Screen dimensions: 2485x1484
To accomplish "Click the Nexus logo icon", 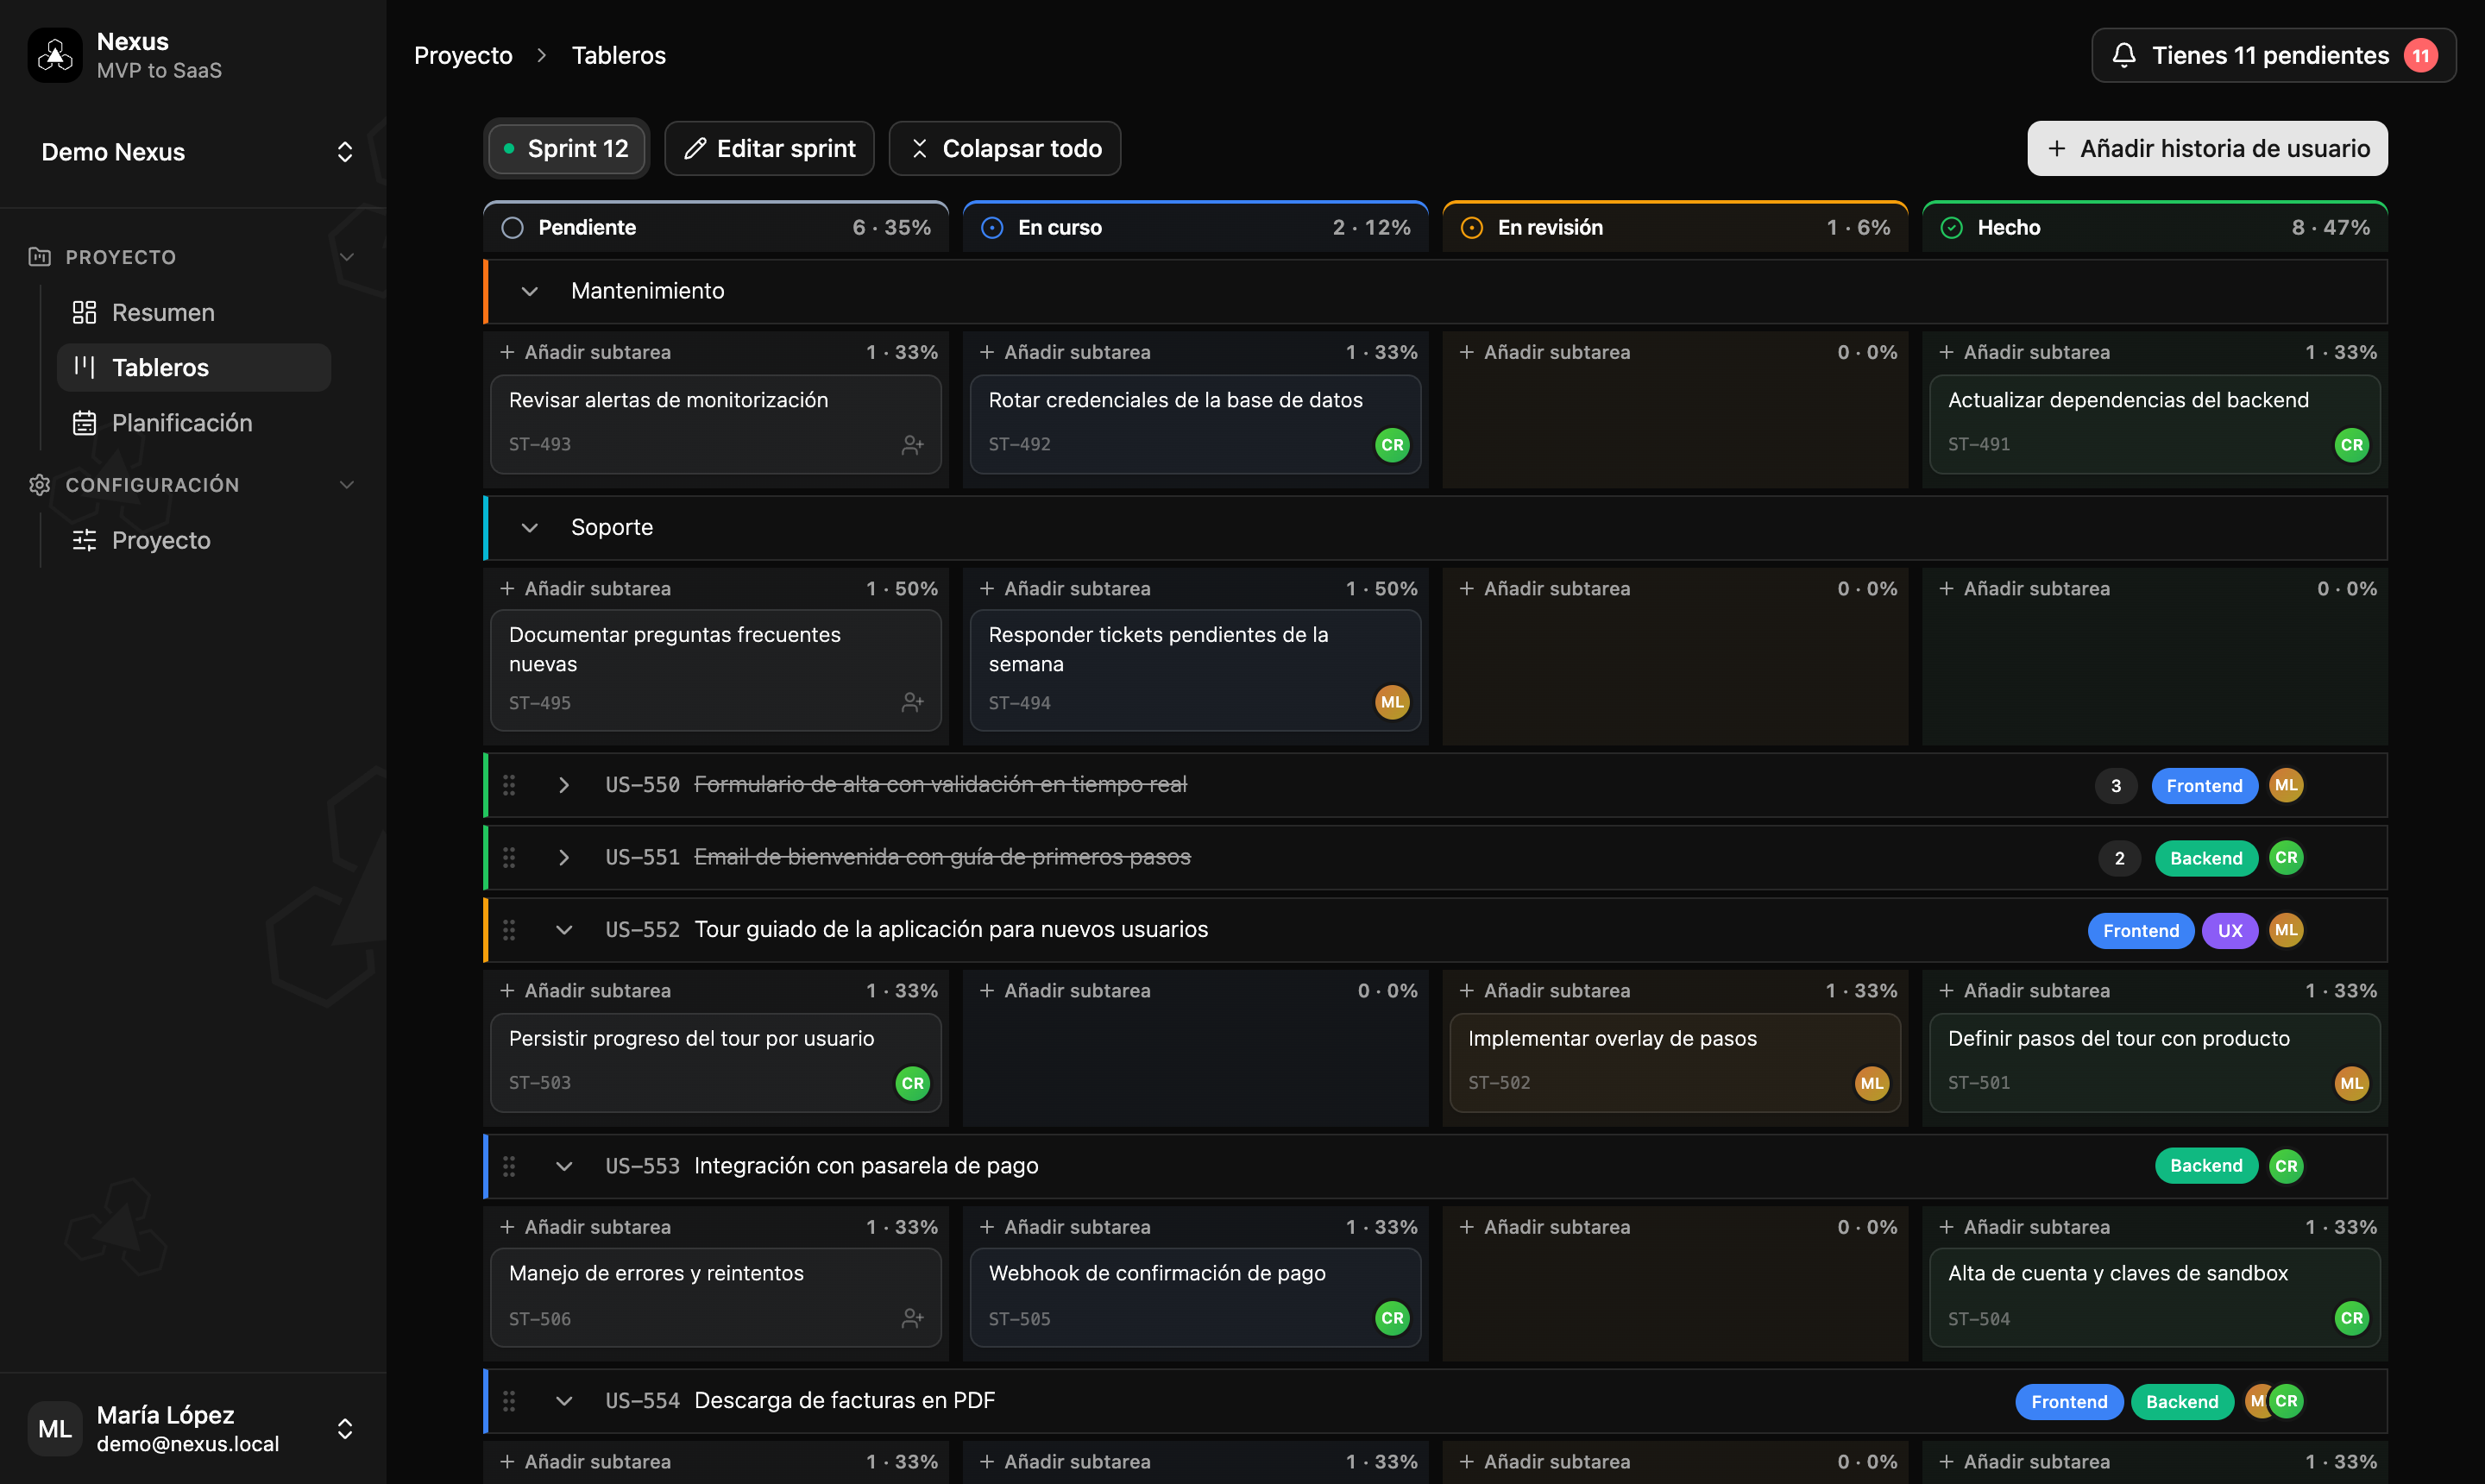I will coord(55,55).
